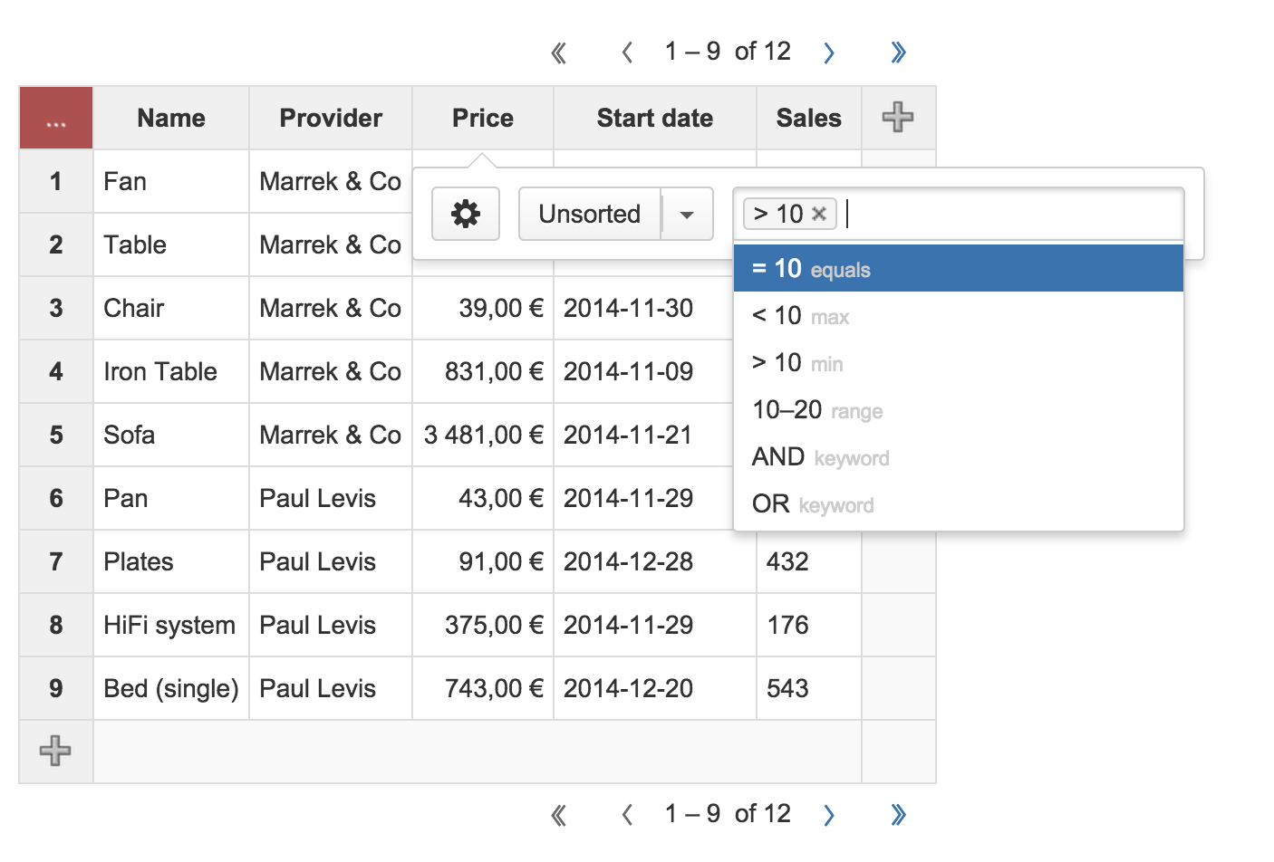Click the Unsorted sort button
This screenshot has height=862, width=1274.
[x=589, y=215]
